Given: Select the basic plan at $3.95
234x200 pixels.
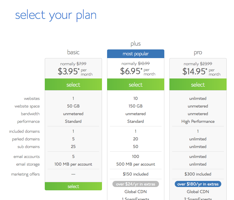Looking at the screenshot, I should pos(73,84).
